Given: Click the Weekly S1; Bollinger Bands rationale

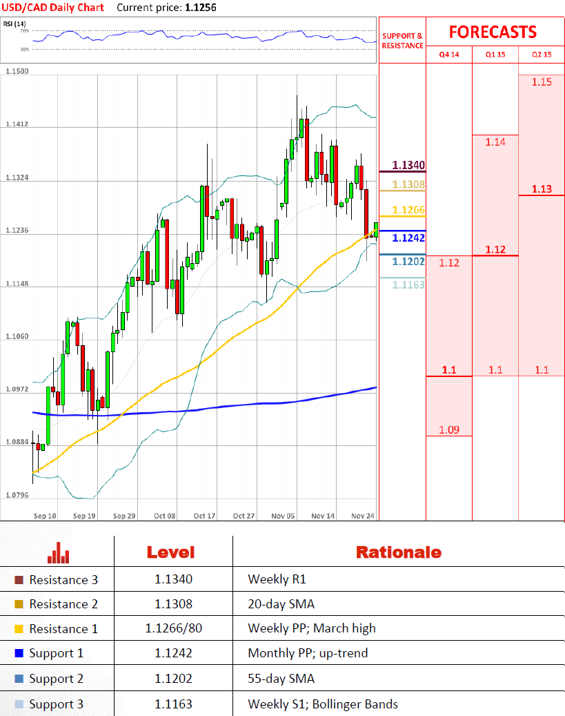Looking at the screenshot, I should point(323,704).
